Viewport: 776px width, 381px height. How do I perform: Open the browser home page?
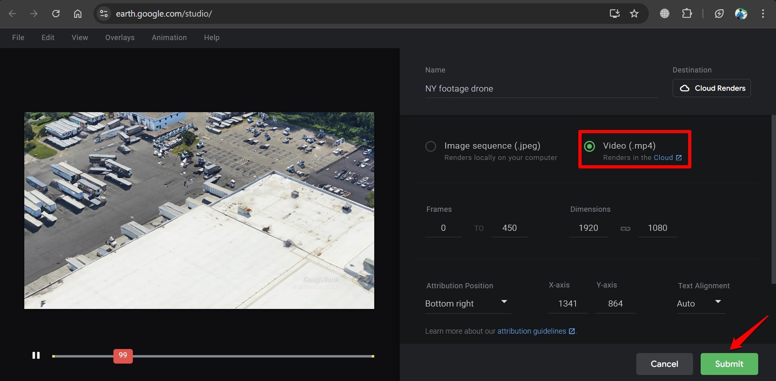(x=78, y=14)
